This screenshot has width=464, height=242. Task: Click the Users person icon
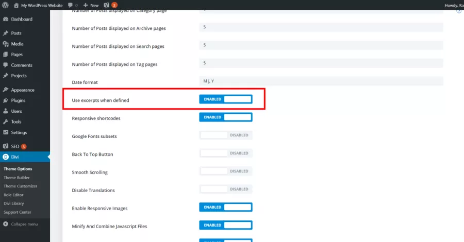point(6,111)
